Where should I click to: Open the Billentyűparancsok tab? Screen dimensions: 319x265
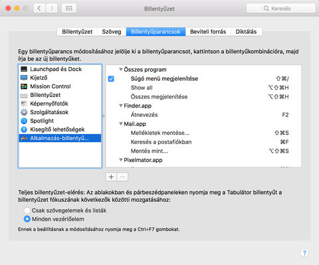point(156,32)
